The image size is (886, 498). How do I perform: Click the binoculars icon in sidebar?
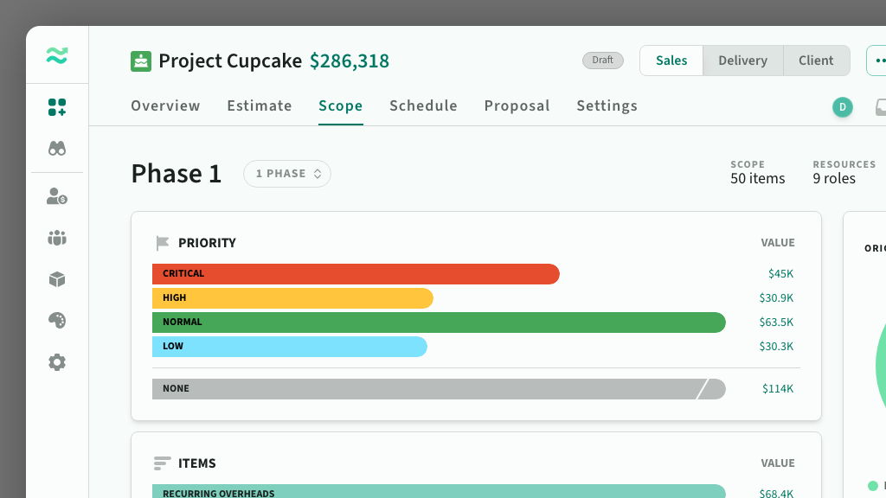click(x=57, y=149)
